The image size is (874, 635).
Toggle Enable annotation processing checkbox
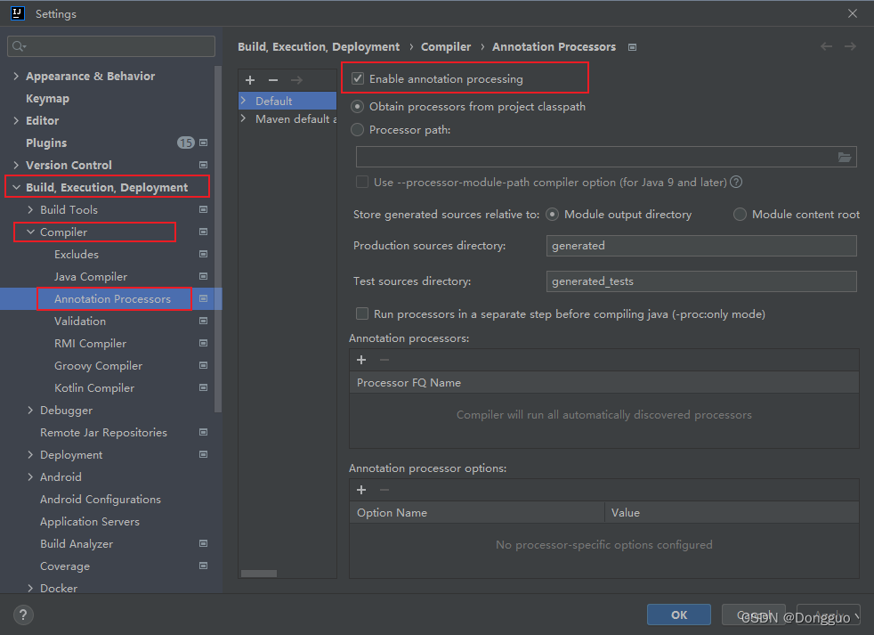coord(358,78)
